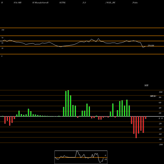164x164 pixels.
Task: Click the 'MR' panel label
Action: pos(146,85)
